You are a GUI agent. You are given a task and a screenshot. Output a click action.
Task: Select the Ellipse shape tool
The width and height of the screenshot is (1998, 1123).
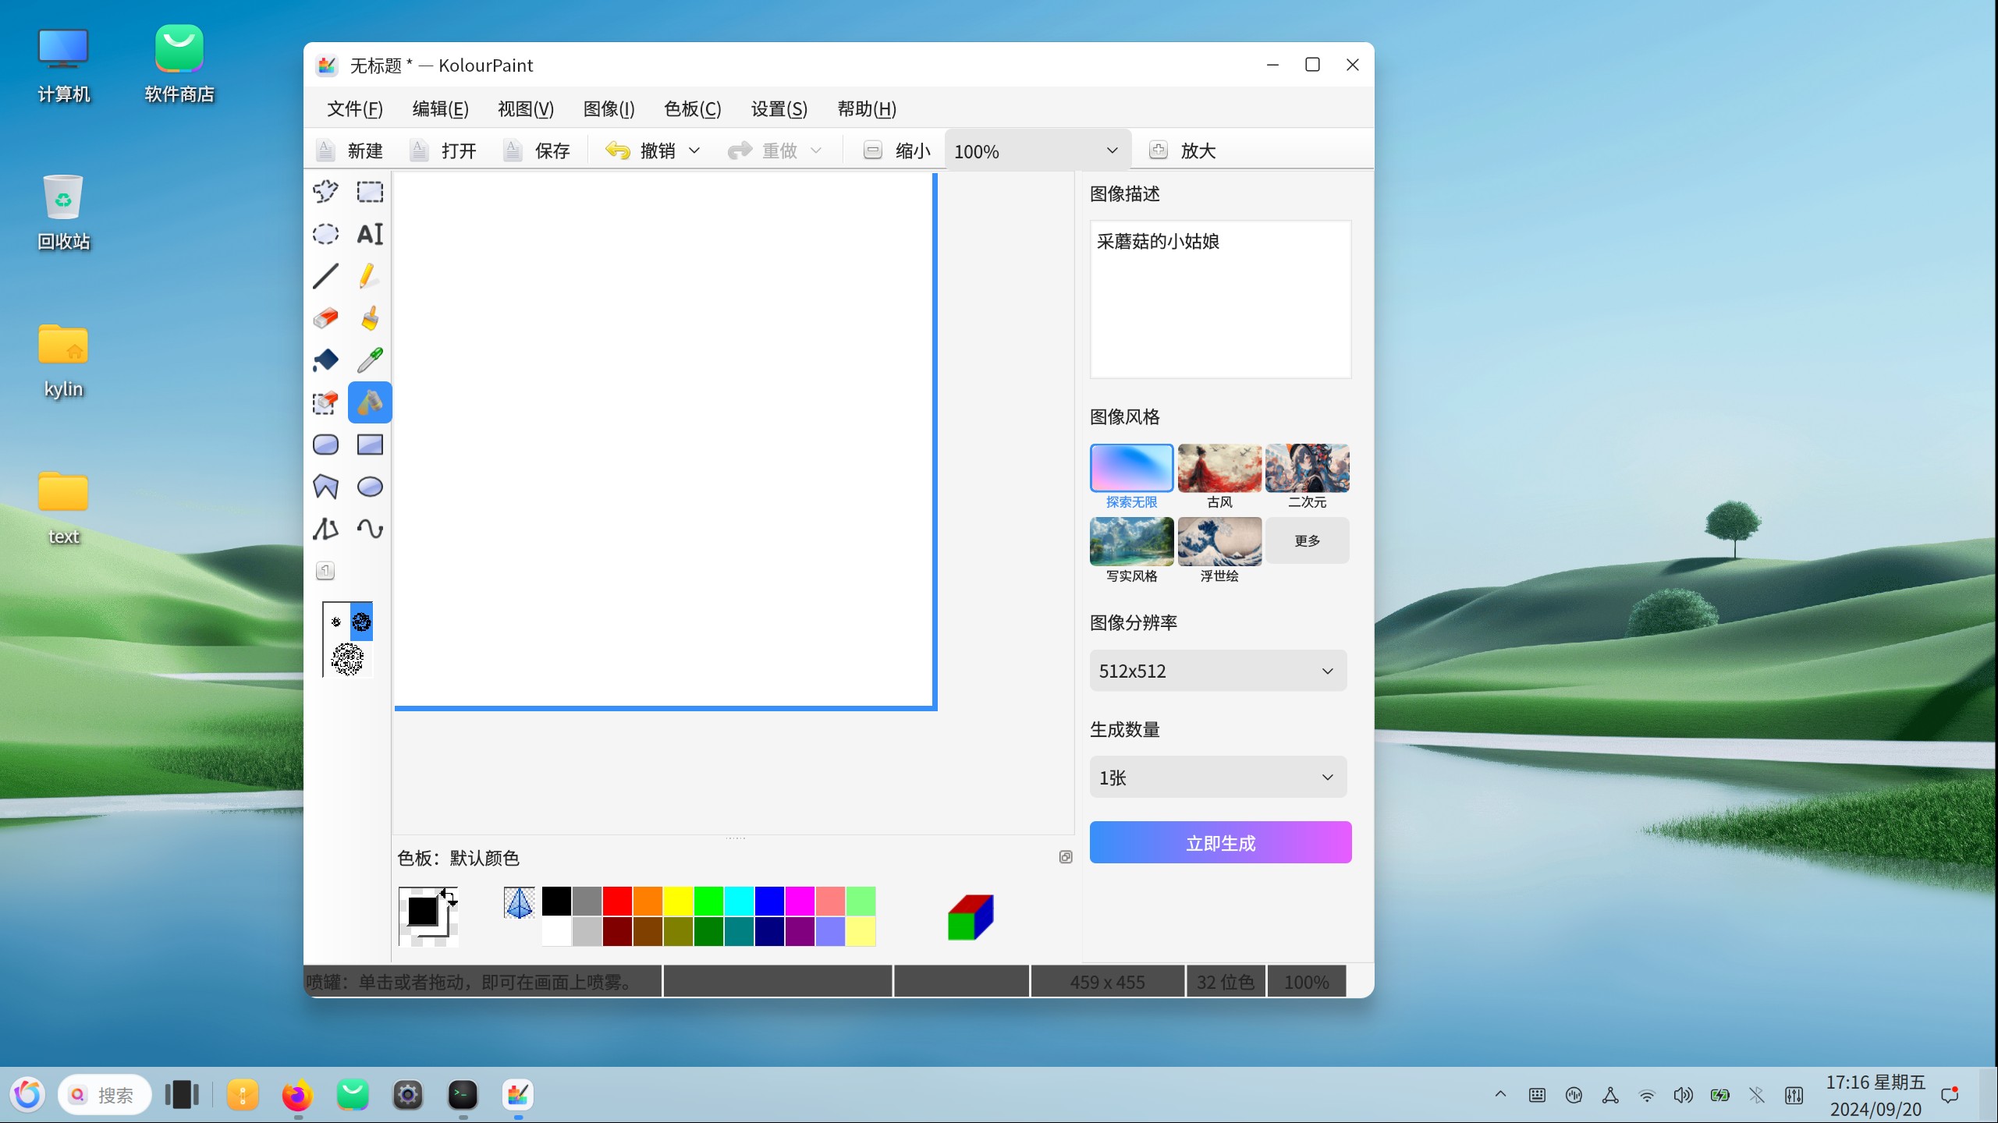370,487
